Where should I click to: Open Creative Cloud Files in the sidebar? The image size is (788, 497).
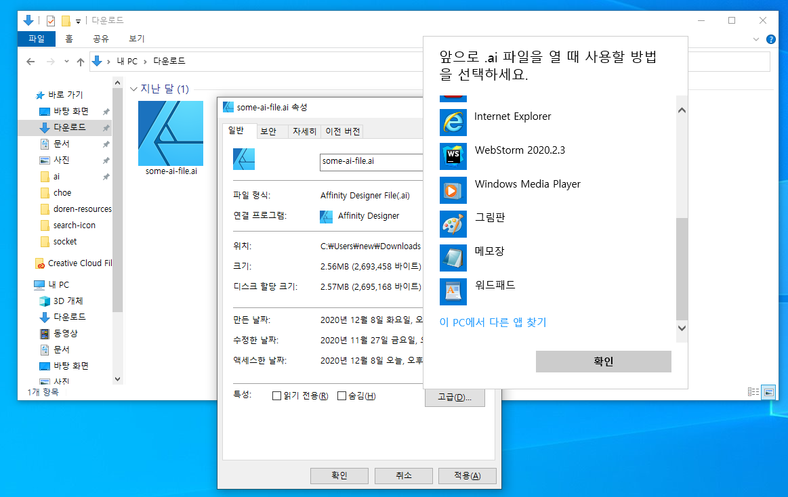[x=72, y=263]
